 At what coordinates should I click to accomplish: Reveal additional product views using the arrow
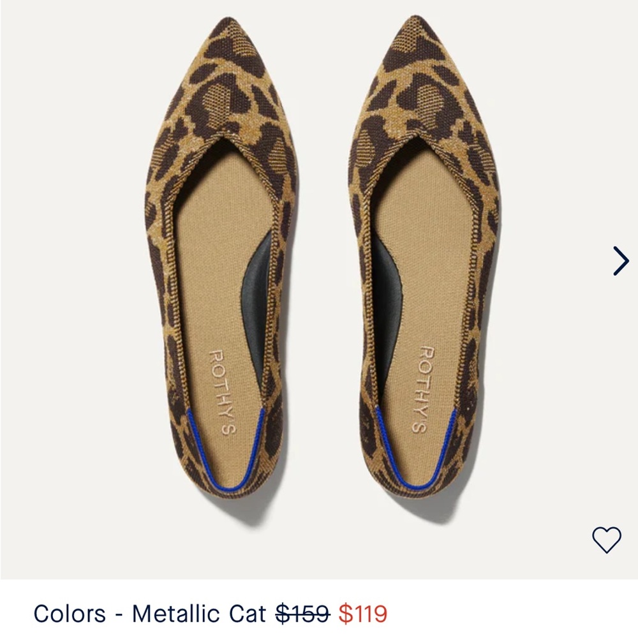click(x=620, y=260)
